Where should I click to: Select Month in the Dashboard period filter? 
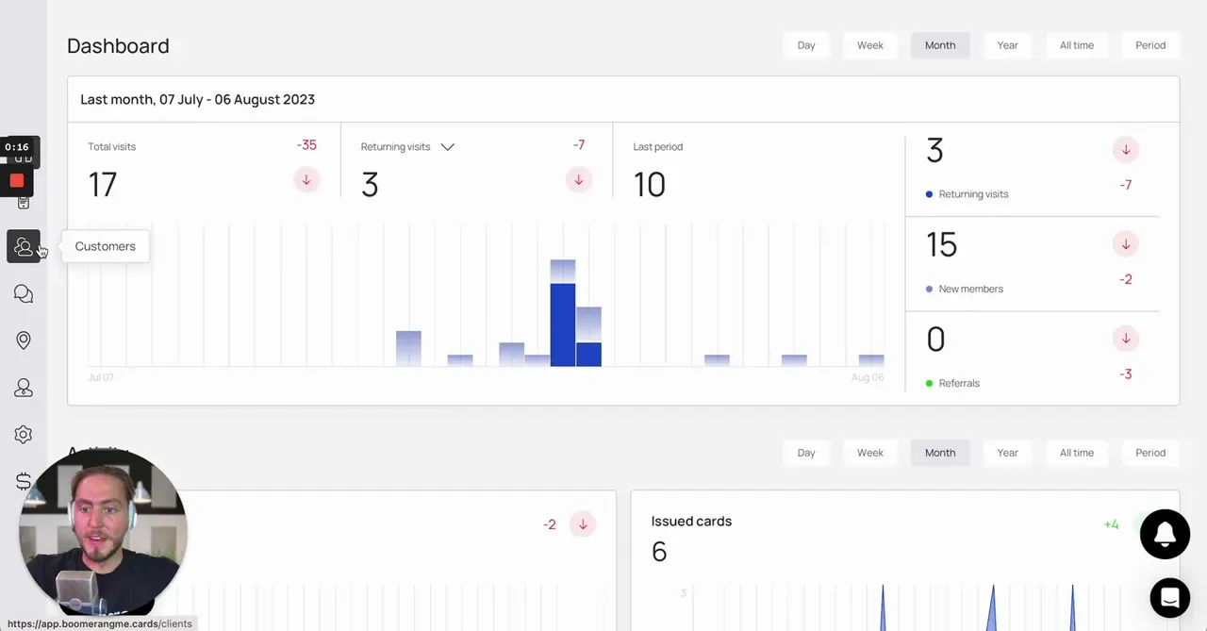click(940, 45)
